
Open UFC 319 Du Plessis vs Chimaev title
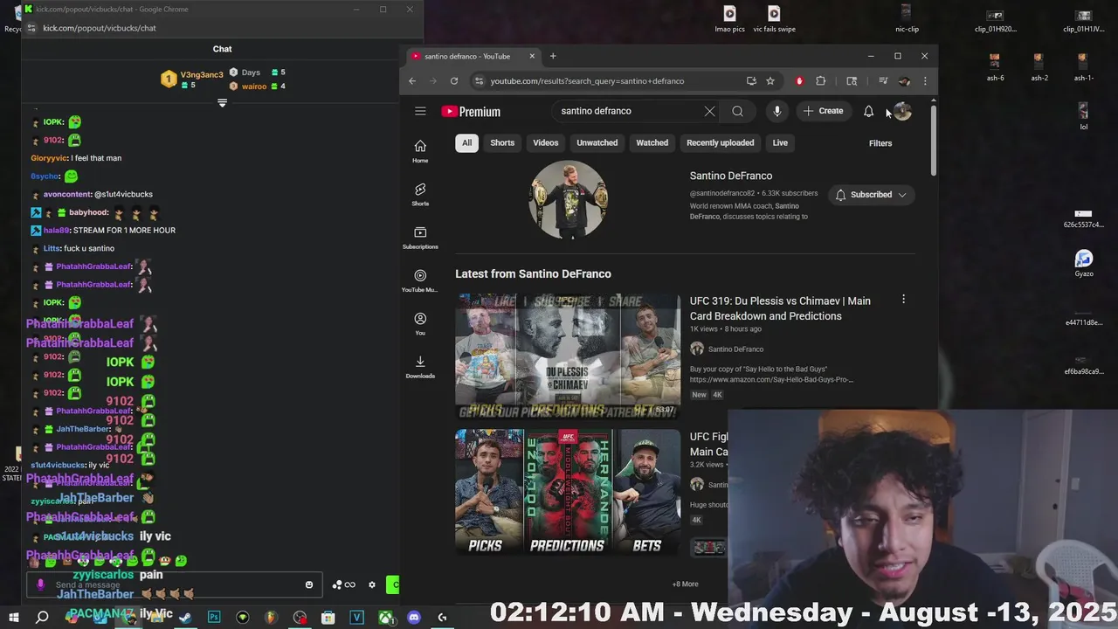point(780,308)
